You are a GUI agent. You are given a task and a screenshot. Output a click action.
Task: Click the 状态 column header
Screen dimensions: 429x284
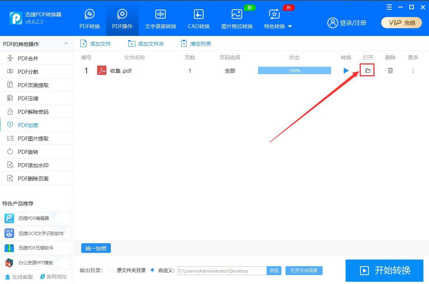click(x=294, y=57)
